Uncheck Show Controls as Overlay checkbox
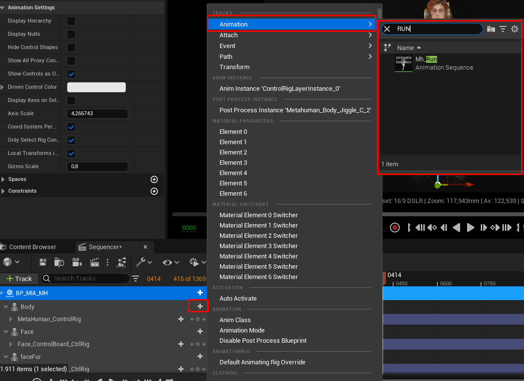 click(71, 74)
